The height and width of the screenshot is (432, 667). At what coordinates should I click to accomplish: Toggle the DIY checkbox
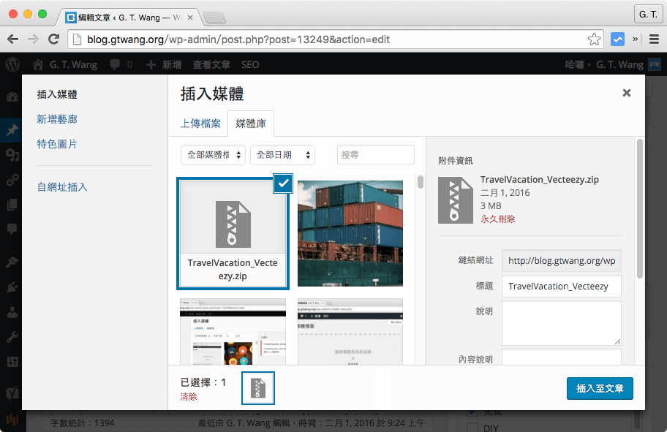[x=474, y=427]
